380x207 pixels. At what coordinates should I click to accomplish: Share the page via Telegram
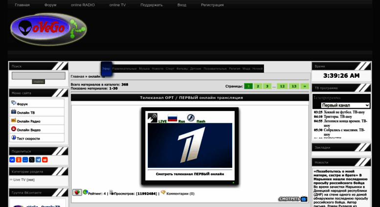pos(38,160)
